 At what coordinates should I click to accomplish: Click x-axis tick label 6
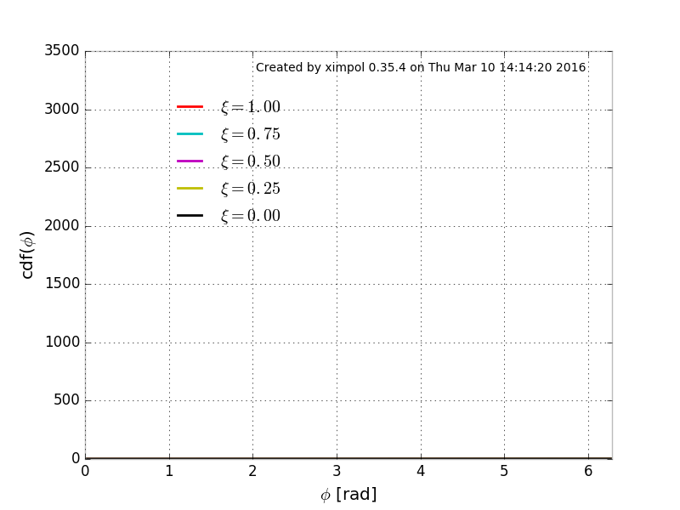pos(588,472)
